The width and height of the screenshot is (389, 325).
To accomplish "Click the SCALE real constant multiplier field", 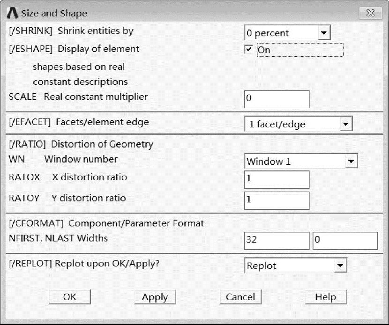I will pos(277,99).
